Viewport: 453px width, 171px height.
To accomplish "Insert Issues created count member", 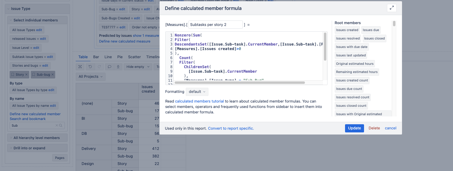I will (x=352, y=80).
